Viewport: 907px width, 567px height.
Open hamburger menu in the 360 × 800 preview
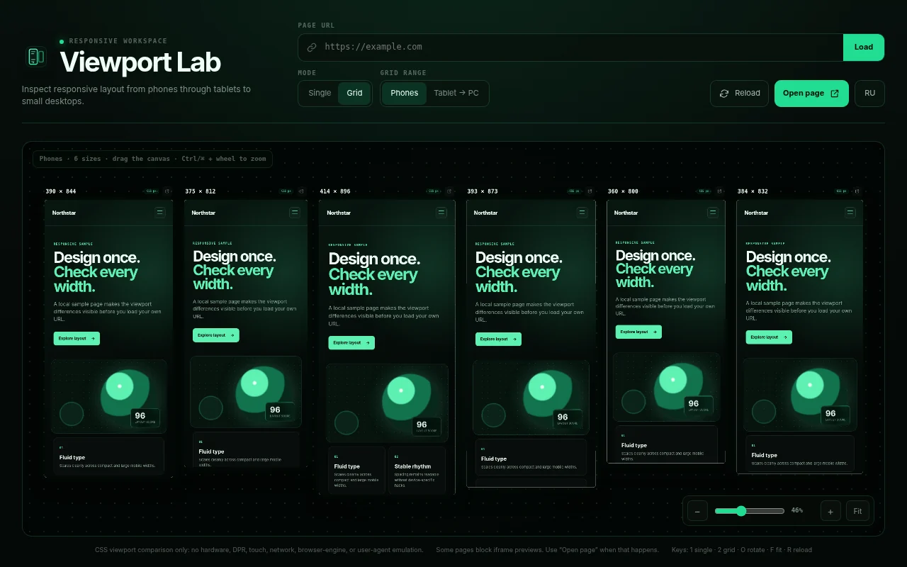(714, 212)
